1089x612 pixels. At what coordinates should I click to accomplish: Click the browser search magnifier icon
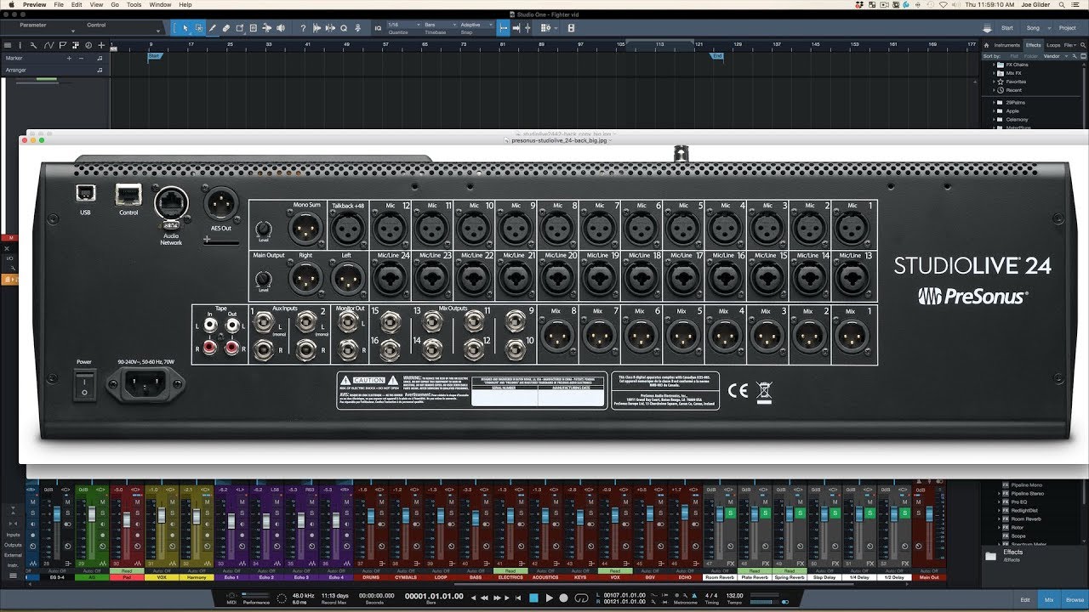pyautogui.click(x=1083, y=45)
